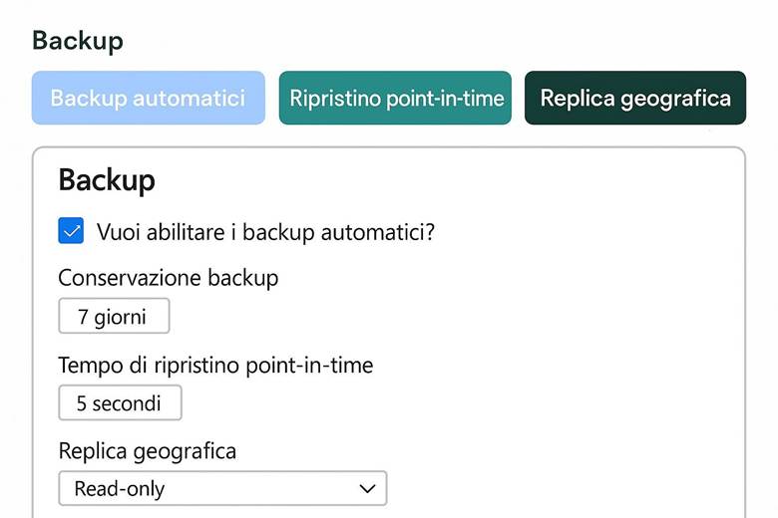The width and height of the screenshot is (778, 518).
Task: Click the 'Conservazione backup' label
Action: tap(169, 278)
